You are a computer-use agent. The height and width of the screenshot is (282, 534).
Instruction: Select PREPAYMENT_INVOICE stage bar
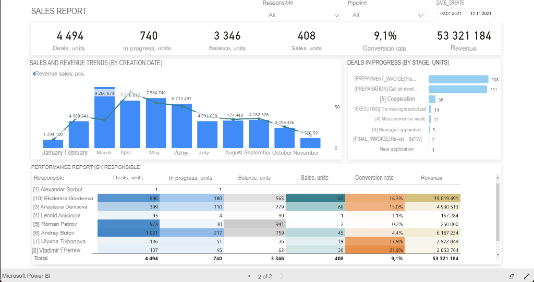pos(458,79)
